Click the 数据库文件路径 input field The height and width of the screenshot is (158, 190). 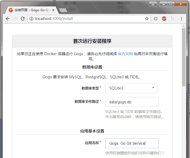click(x=132, y=102)
